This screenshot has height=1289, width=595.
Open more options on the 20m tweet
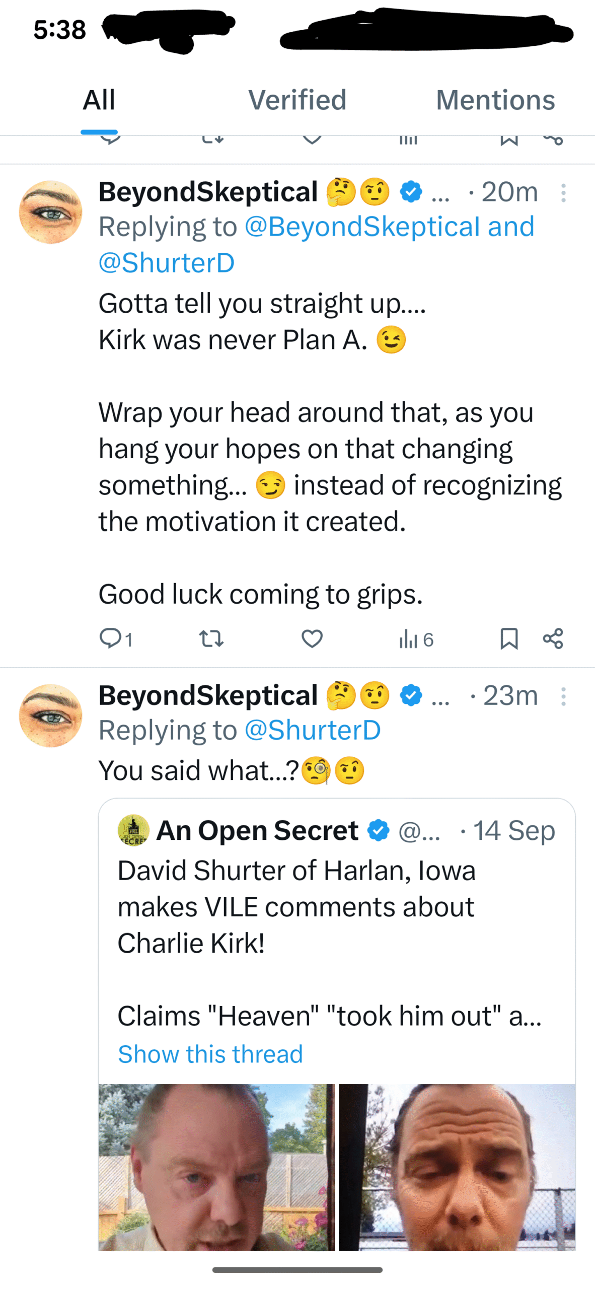[563, 193]
